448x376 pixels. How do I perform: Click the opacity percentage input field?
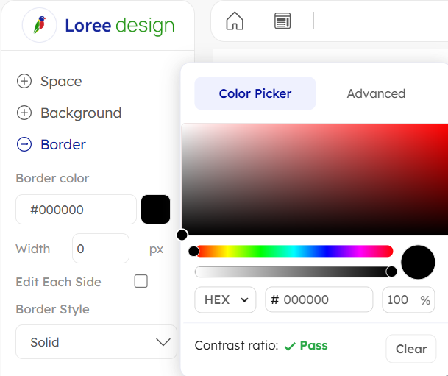pos(400,299)
